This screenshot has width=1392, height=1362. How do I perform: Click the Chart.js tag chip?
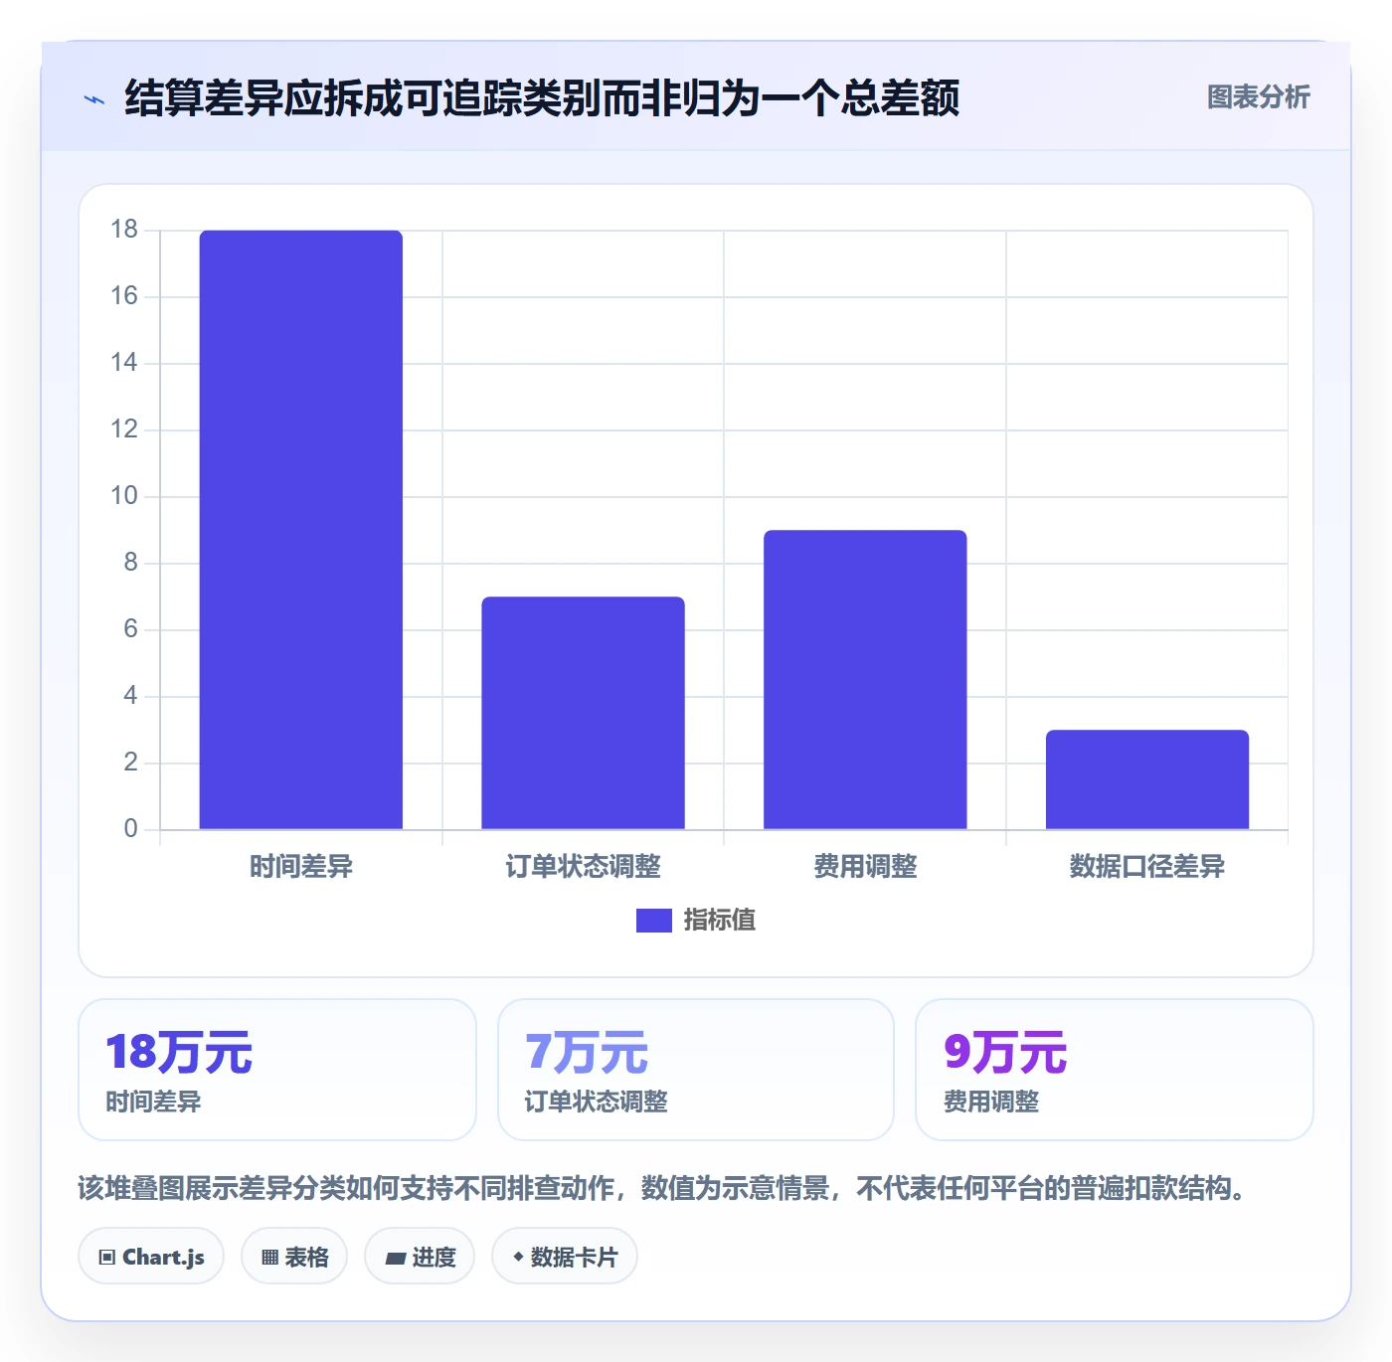pos(151,1257)
